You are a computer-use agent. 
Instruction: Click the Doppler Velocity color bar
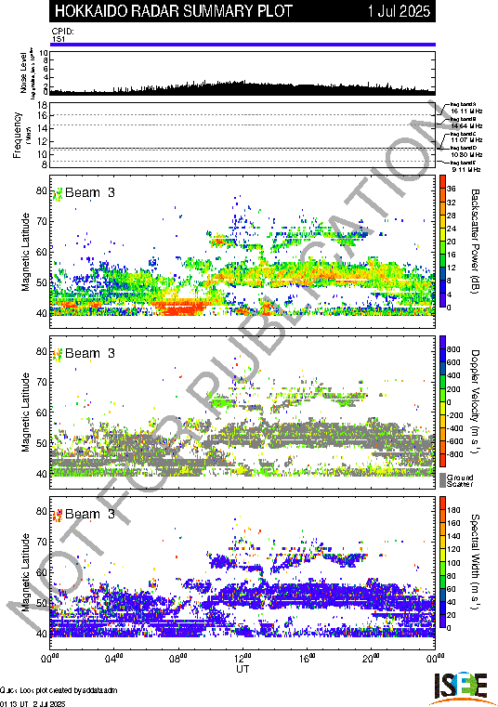point(443,400)
